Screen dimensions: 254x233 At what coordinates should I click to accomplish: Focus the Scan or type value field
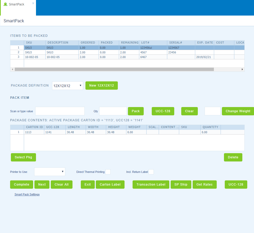(60, 111)
